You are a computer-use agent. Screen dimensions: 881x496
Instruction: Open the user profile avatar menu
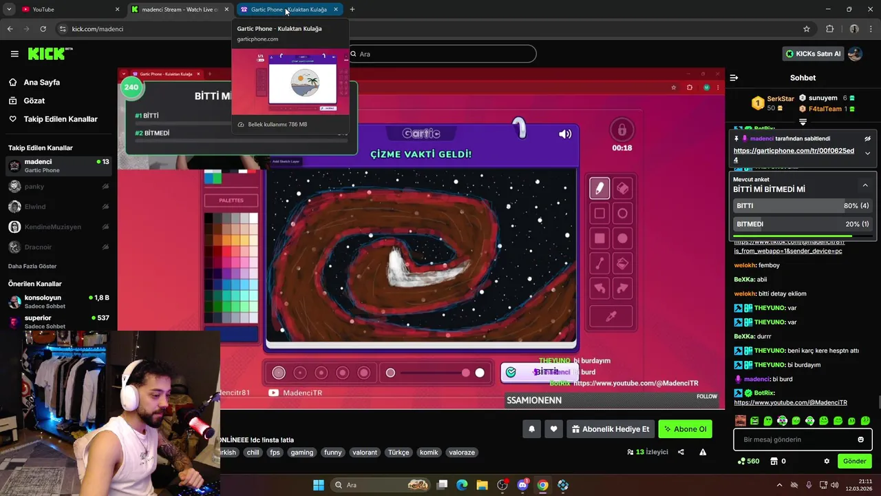(855, 54)
